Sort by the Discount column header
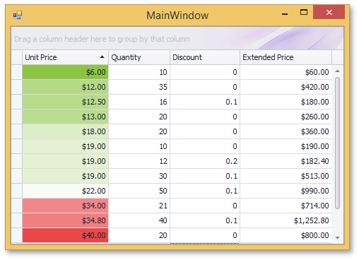Screen dimensions: 359x260 [205, 57]
